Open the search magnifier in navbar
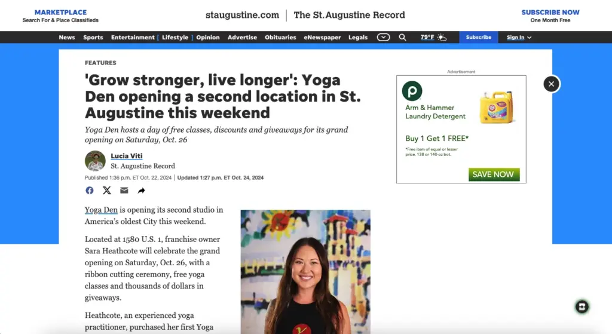The image size is (612, 334). [x=402, y=38]
